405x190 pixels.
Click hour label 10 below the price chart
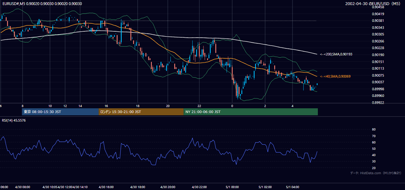click(50, 106)
